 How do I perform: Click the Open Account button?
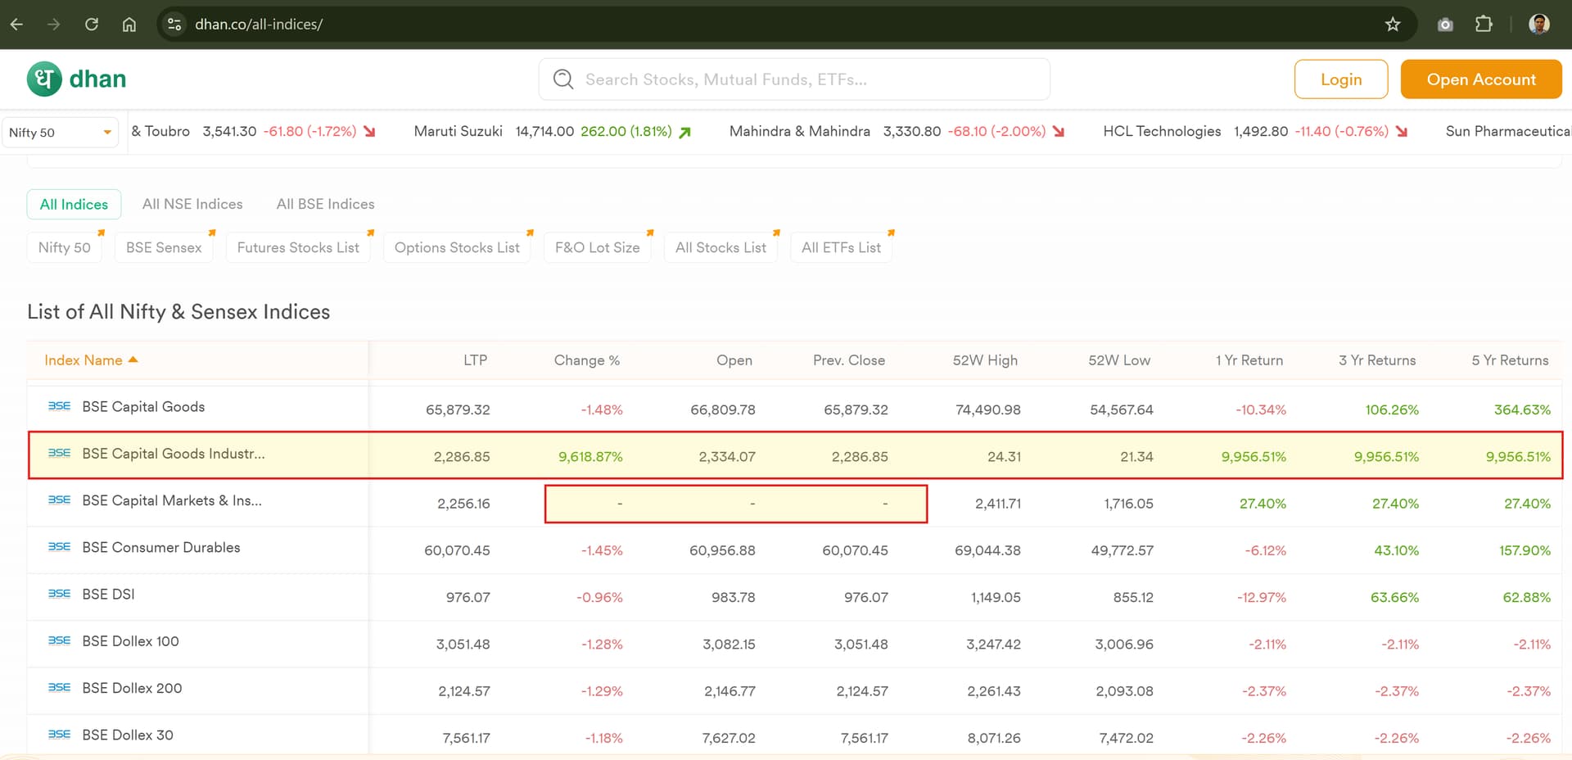[1480, 79]
